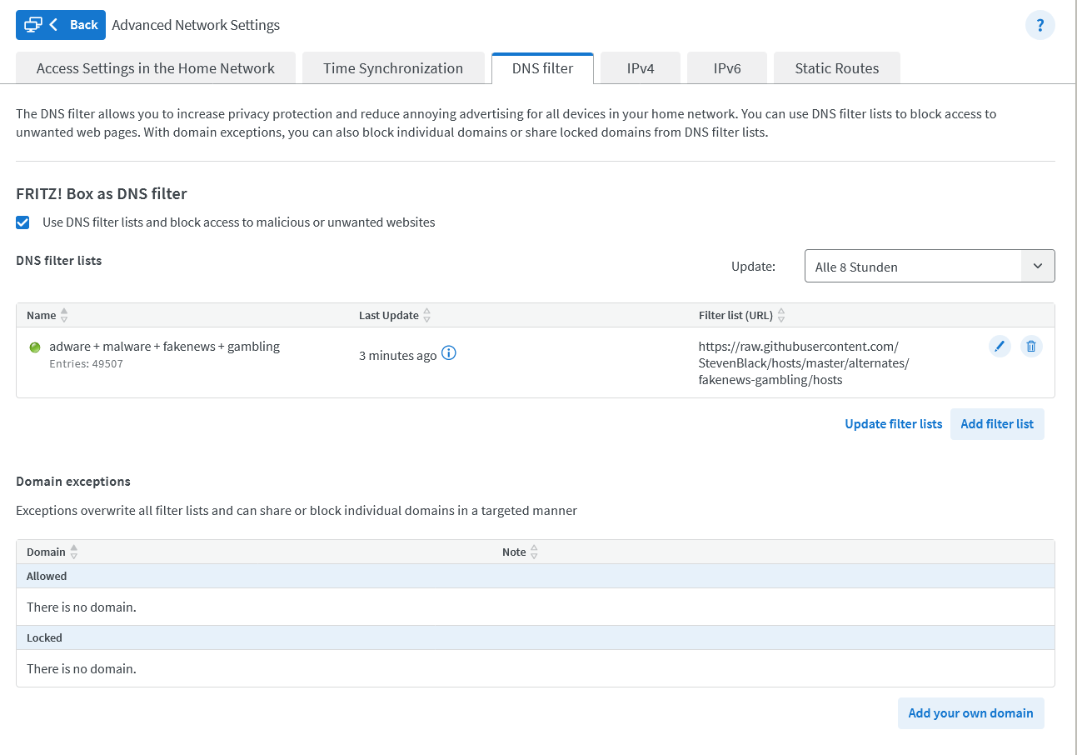
Task: Click Update filter lists link
Action: pos(894,424)
